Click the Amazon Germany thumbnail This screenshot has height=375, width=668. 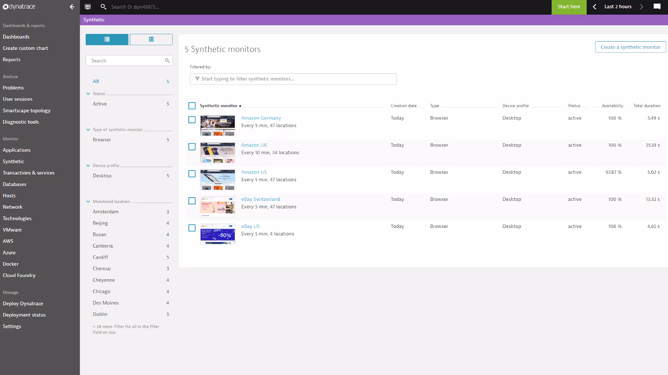pos(218,126)
